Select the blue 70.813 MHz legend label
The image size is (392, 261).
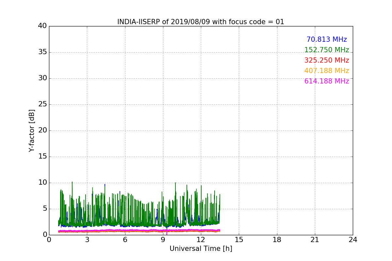tap(327, 39)
